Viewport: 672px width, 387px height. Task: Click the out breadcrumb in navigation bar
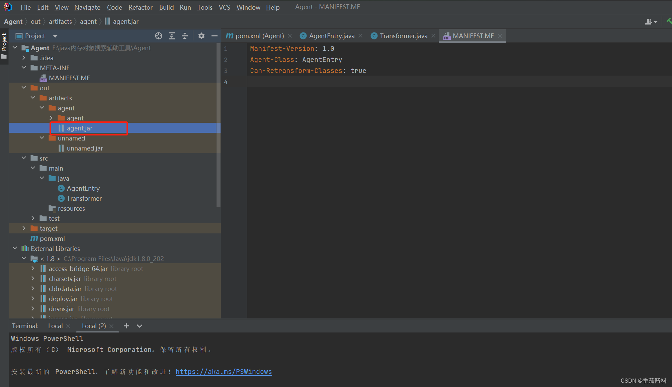point(35,22)
